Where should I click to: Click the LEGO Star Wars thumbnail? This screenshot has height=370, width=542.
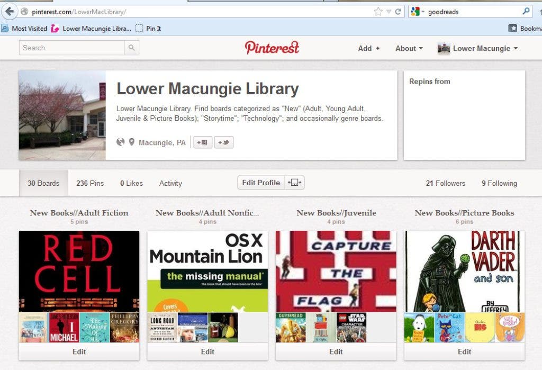[x=351, y=328]
